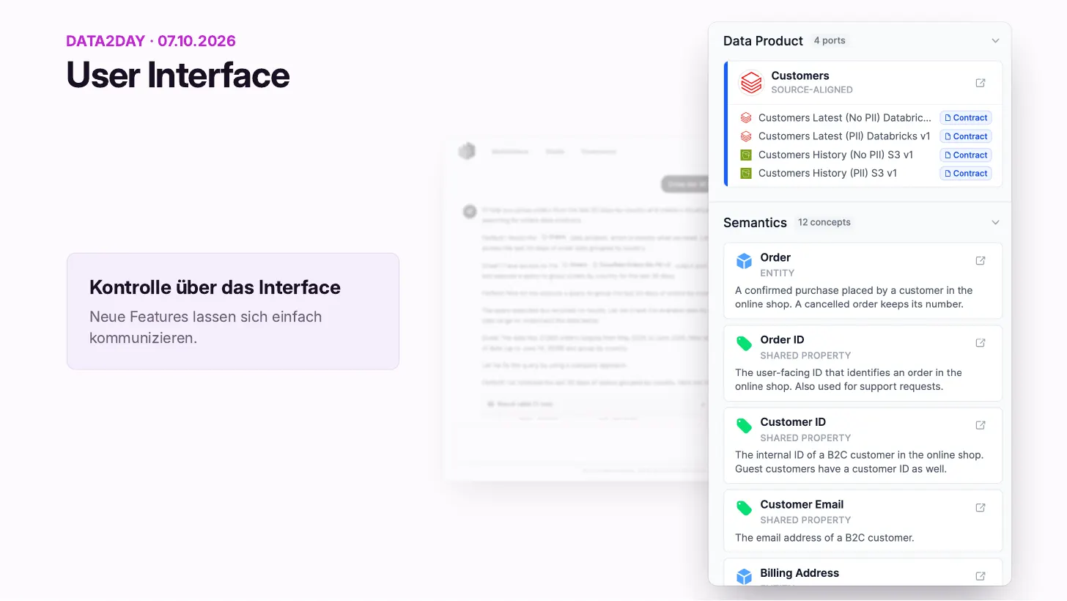Screen dimensions: 1067x601
Task: Click the green tag icon beside Order ID
Action: [744, 344]
